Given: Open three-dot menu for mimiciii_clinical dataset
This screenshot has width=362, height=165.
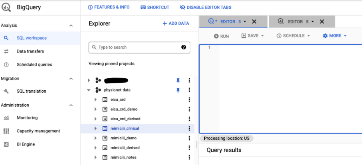Looking at the screenshot, I should coord(189,128).
